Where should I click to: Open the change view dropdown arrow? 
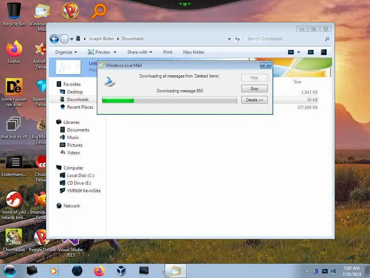[298, 52]
